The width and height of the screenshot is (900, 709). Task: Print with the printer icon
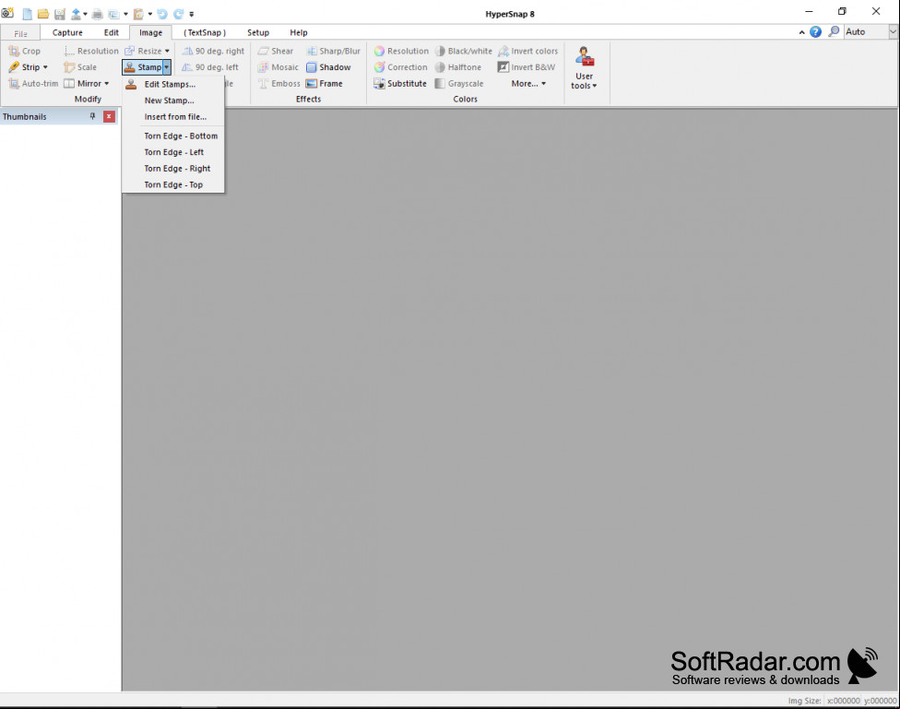(98, 14)
